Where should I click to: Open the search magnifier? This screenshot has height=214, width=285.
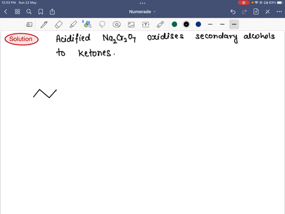coord(29,12)
